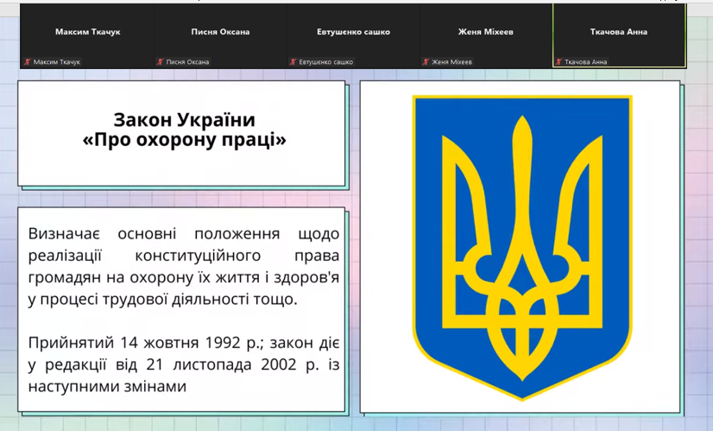The width and height of the screenshot is (713, 431).
Task: Click the slide title «Про охорону праці»
Action: click(x=184, y=140)
